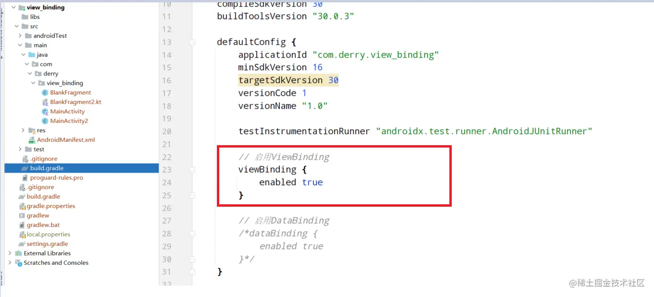Click the bold view_binding module folder icon
The width and height of the screenshot is (654, 297).
pos(22,8)
